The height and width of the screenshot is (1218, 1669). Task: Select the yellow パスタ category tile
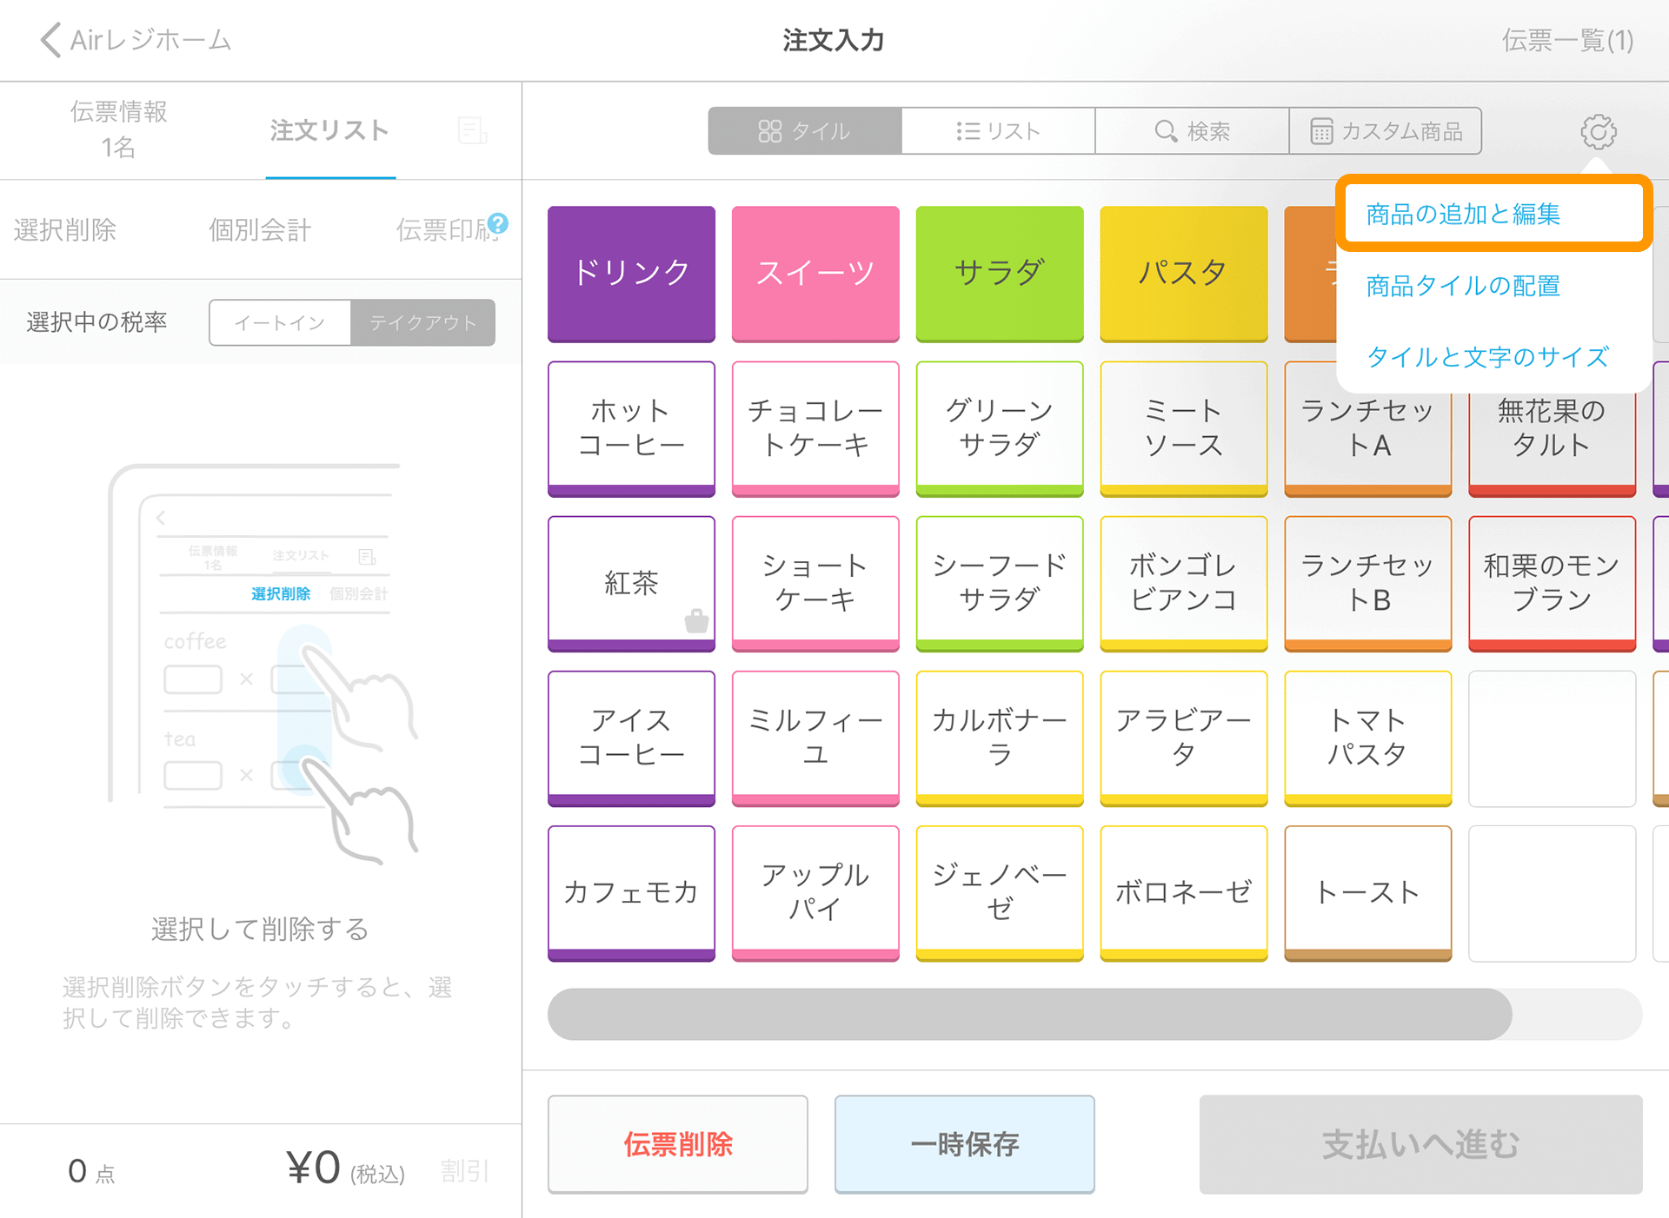point(1184,274)
